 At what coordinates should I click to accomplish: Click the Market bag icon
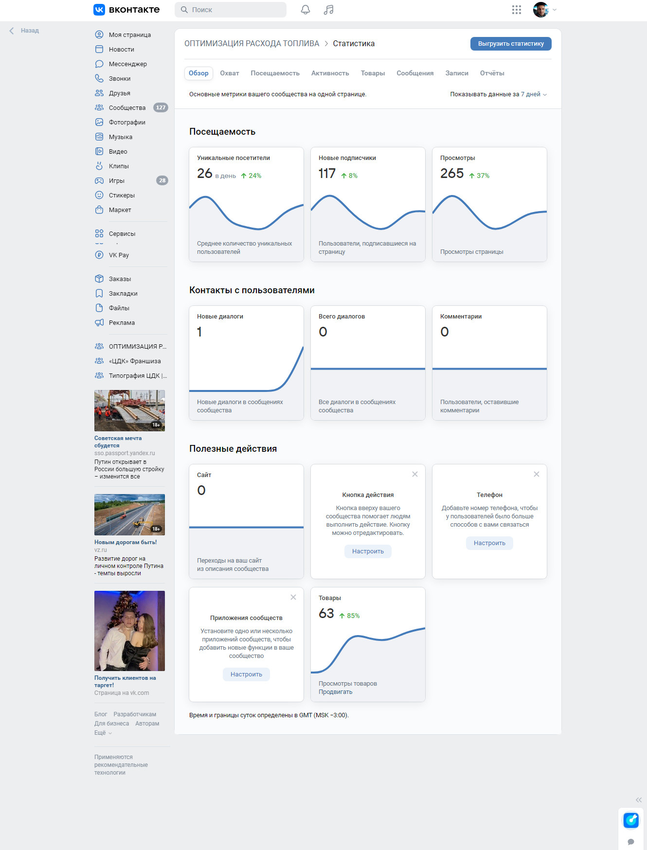(x=99, y=210)
